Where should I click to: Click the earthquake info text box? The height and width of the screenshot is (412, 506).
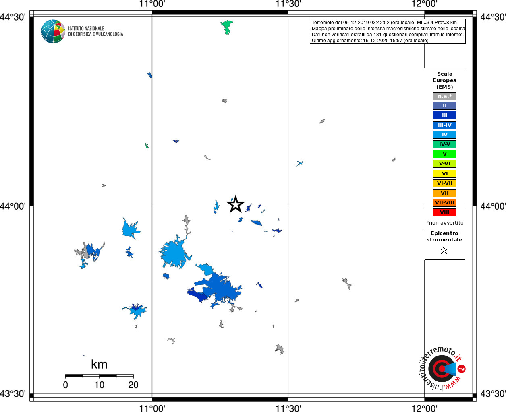point(388,31)
